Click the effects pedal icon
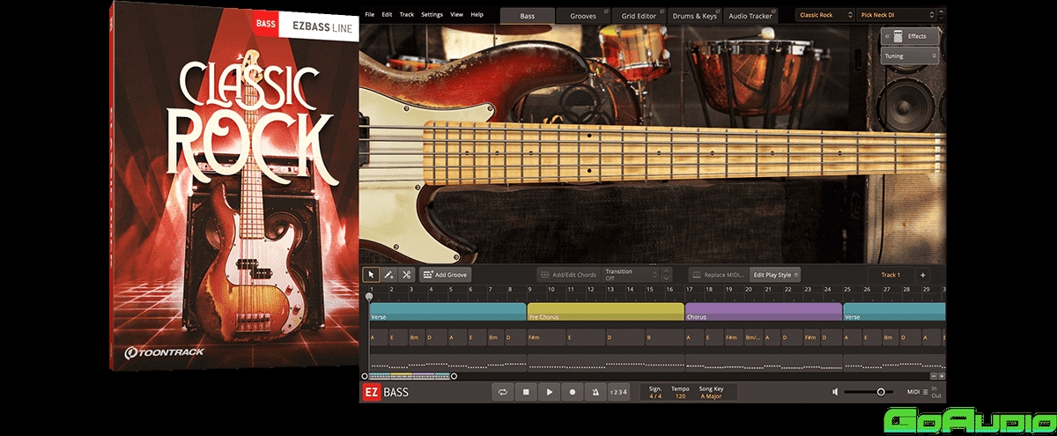The height and width of the screenshot is (436, 1057). click(898, 37)
